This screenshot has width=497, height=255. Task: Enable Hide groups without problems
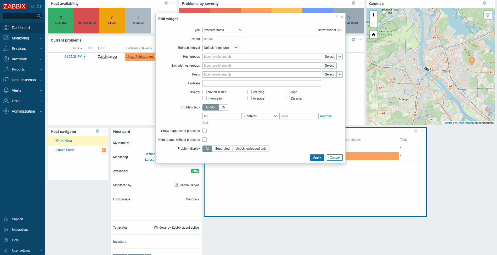coord(205,140)
